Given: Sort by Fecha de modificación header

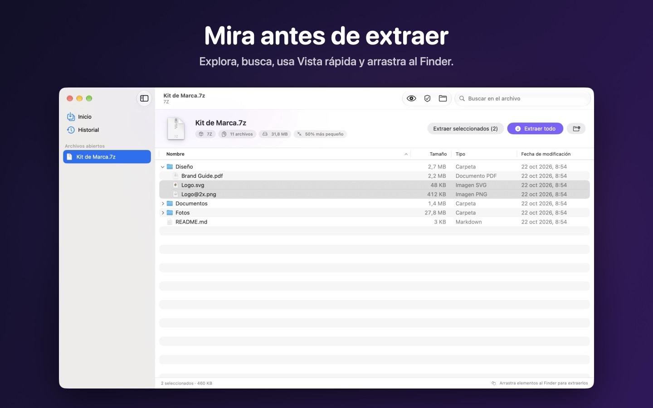Looking at the screenshot, I should [546, 154].
